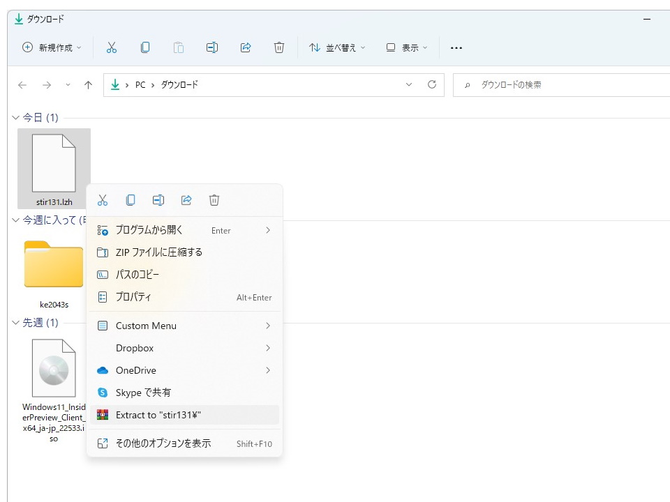Refresh the folder view
This screenshot has height=502, width=670.
(432, 84)
